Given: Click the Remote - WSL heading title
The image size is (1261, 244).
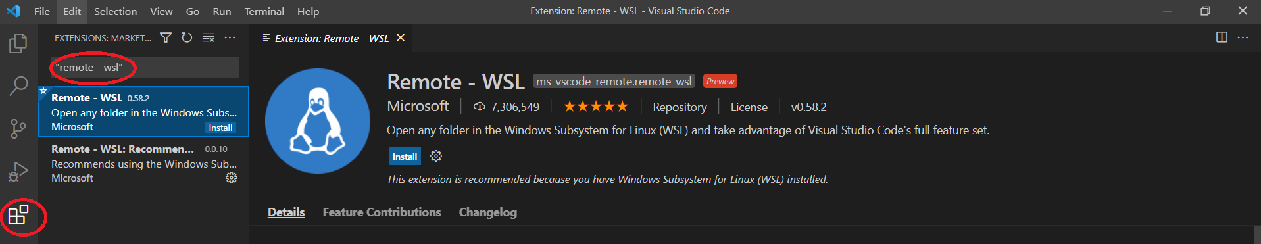Looking at the screenshot, I should pyautogui.click(x=455, y=82).
